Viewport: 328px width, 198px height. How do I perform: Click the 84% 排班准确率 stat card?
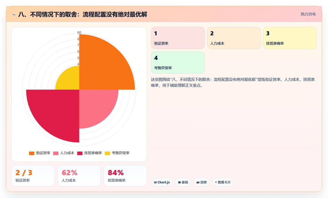point(125,176)
